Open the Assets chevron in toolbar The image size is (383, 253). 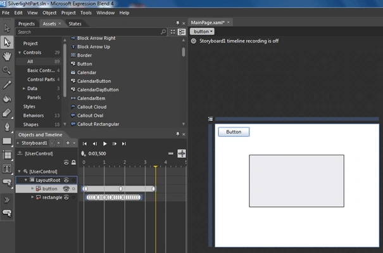tap(7, 200)
